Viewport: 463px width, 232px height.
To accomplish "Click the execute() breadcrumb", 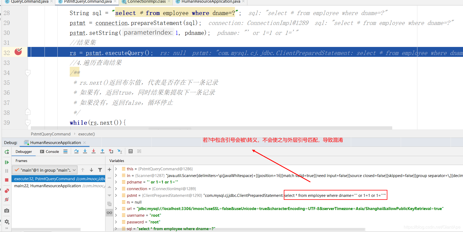I will 86,134.
